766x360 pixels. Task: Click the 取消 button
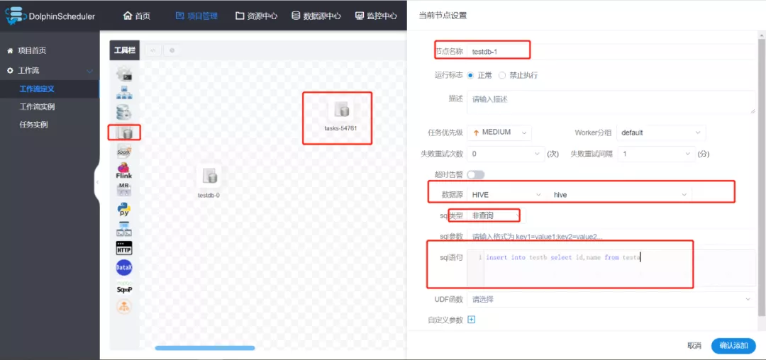(x=694, y=346)
